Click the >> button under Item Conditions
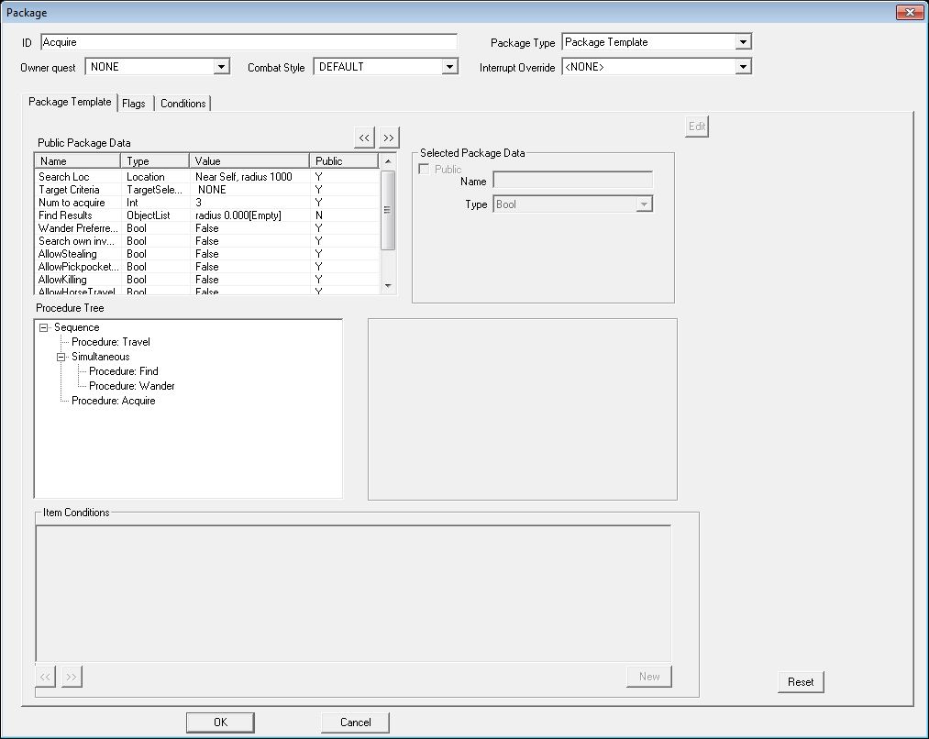The image size is (929, 739). coord(72,677)
